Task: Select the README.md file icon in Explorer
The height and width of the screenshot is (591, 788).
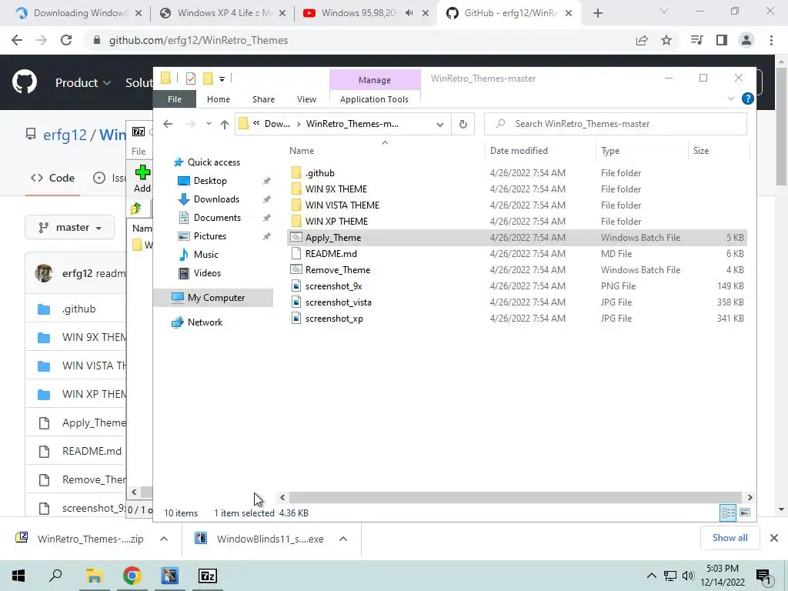Action: pyautogui.click(x=296, y=253)
